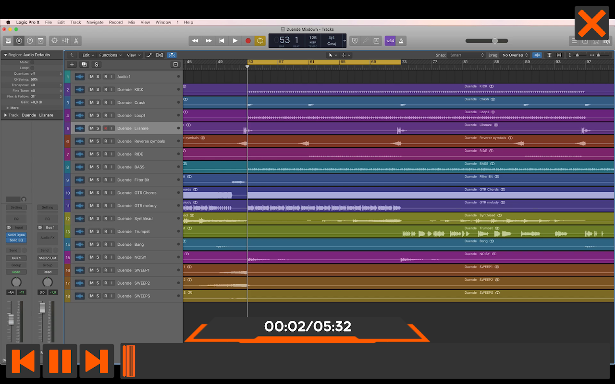This screenshot has height=384, width=615.
Task: Open the Help menu
Action: coord(189,22)
